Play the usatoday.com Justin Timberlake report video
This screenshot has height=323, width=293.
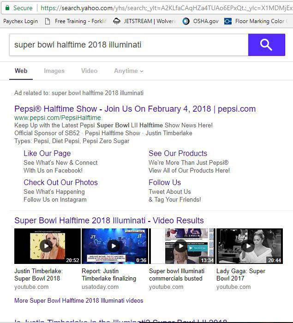coord(114,246)
